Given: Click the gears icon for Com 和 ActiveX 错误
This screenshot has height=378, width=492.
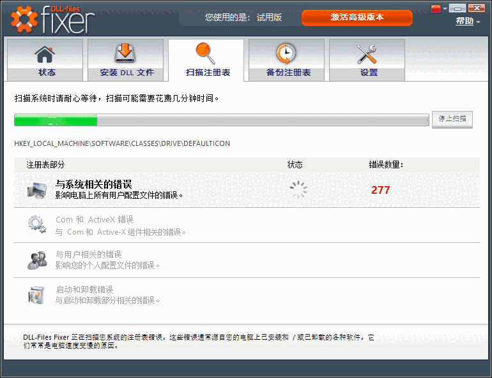Looking at the screenshot, I should (37, 224).
